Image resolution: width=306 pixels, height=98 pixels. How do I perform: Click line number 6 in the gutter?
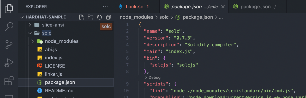pyautogui.click(x=128, y=58)
